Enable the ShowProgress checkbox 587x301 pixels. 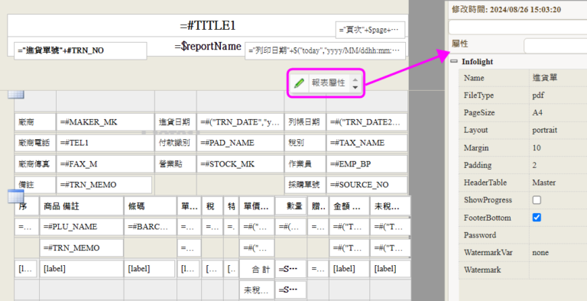tap(537, 200)
